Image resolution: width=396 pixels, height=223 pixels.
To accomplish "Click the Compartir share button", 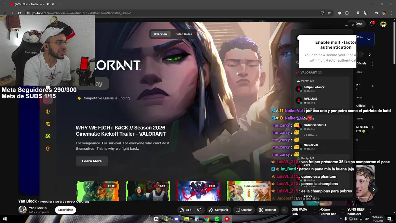I will click(x=219, y=210).
